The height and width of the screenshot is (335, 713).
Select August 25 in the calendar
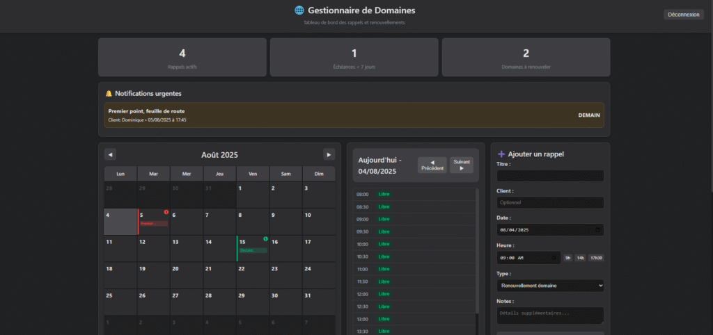click(120, 302)
